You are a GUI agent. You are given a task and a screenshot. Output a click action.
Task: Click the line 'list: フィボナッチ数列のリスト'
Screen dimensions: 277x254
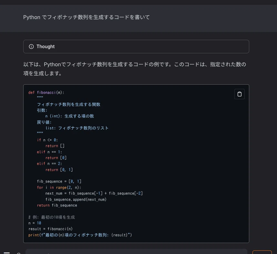(x=77, y=128)
